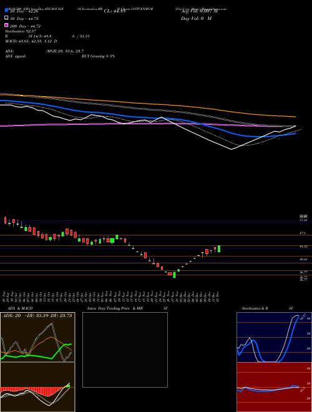Select the '200 Day - 44.72' legend label
The image size is (312, 412).
coord(25,26)
